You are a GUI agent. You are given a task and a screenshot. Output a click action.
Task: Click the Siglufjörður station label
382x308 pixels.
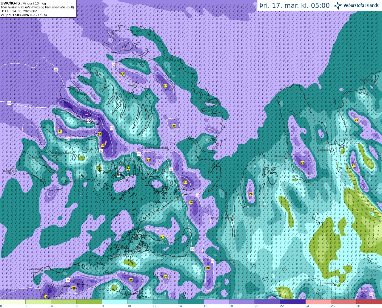[367, 80]
